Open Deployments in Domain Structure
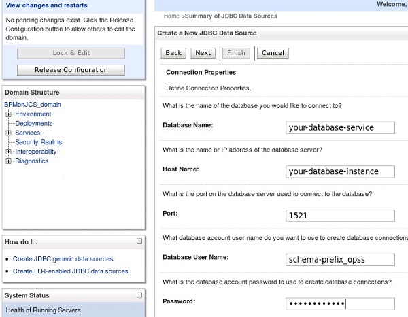This screenshot has height=317, width=408. 34,123
